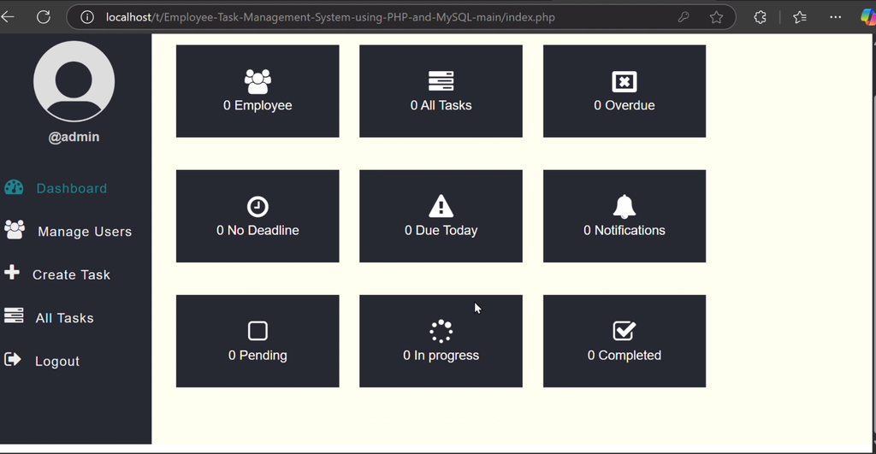Click the '0 Due Today' card label
The height and width of the screenshot is (454, 876).
pyautogui.click(x=441, y=230)
